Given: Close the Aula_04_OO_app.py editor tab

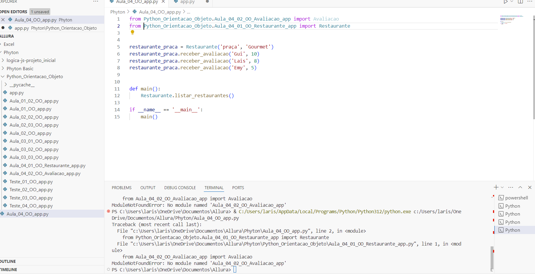Looking at the screenshot, I should (x=163, y=2).
